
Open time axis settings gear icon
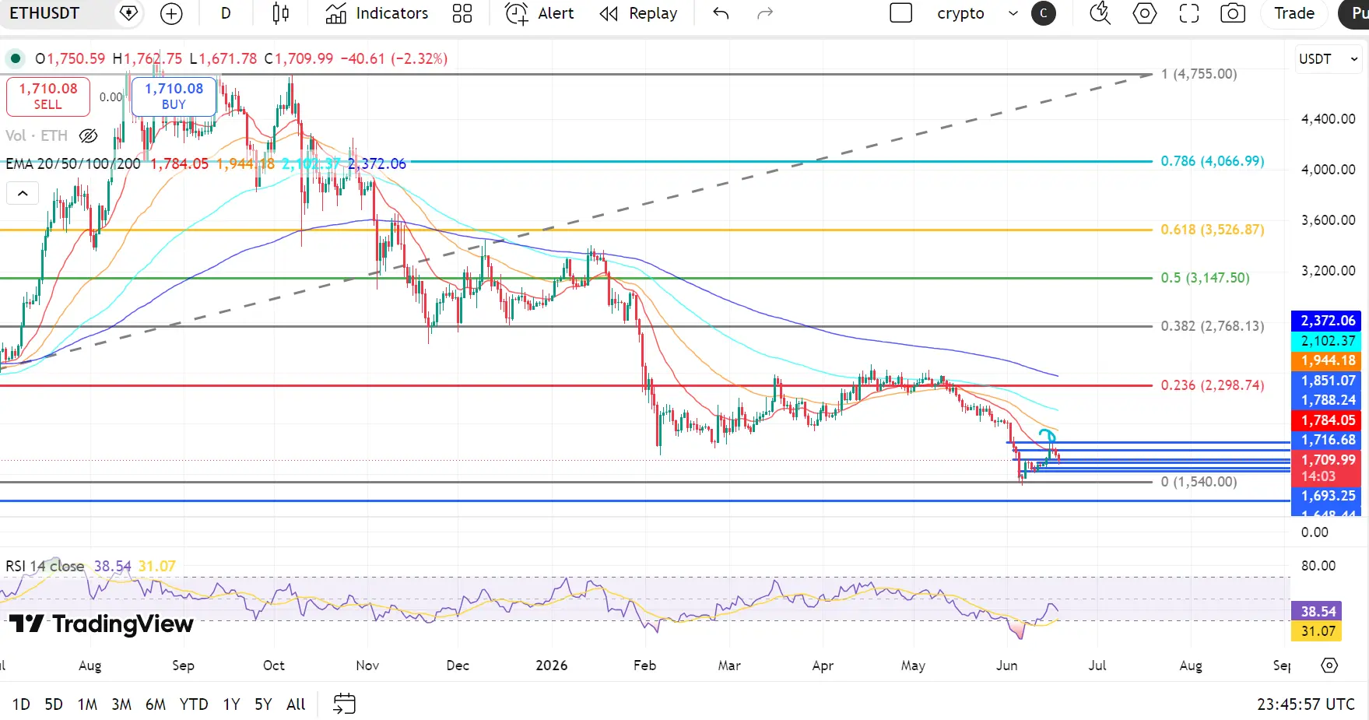[x=1329, y=666]
